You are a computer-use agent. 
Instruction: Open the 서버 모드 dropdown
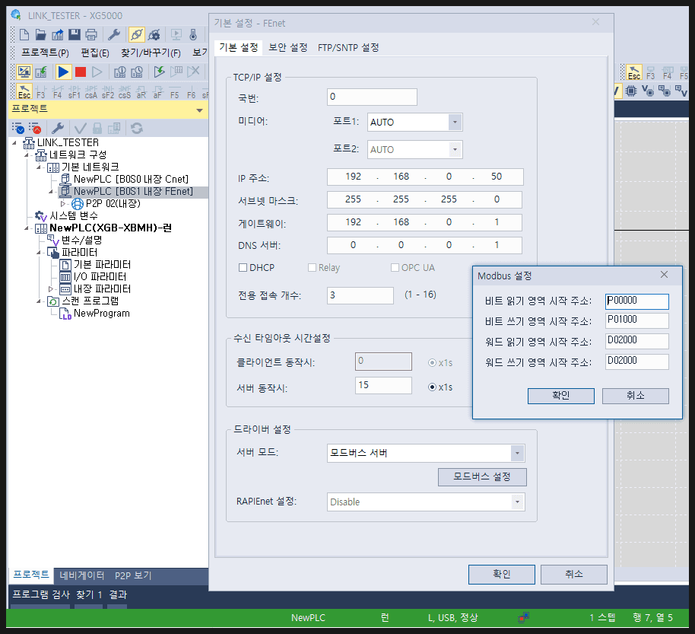[517, 453]
